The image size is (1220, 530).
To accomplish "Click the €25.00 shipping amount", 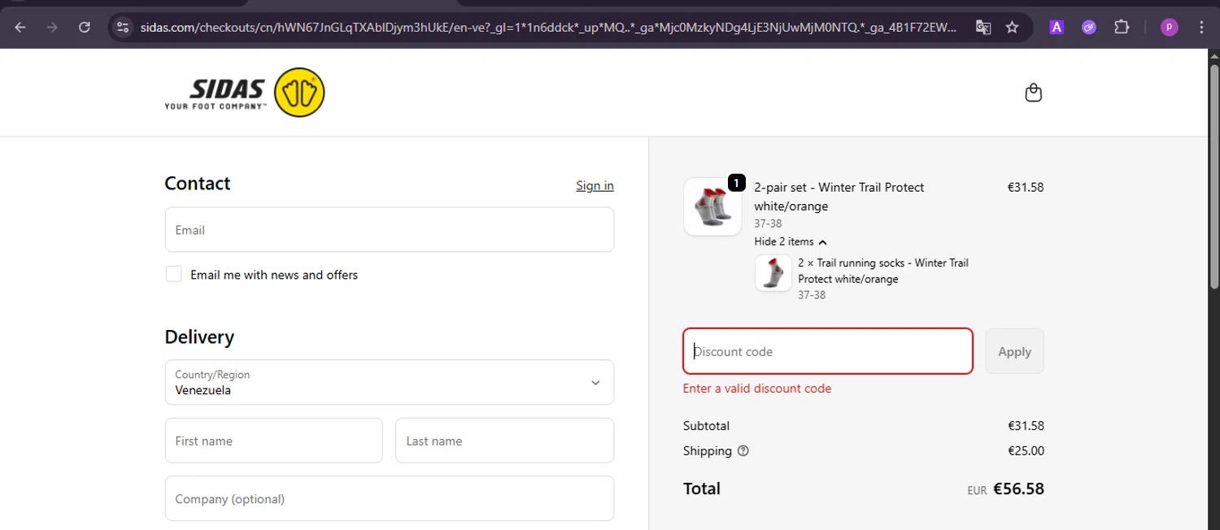I will [1026, 450].
